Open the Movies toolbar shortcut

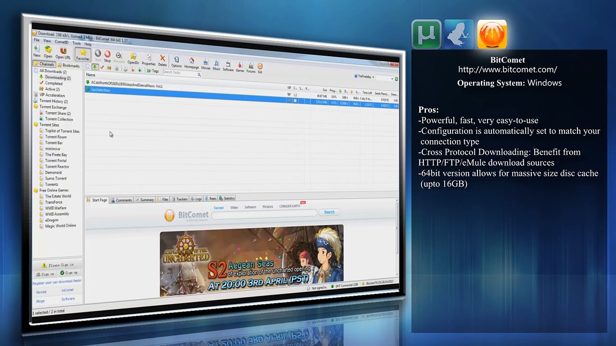point(206,63)
